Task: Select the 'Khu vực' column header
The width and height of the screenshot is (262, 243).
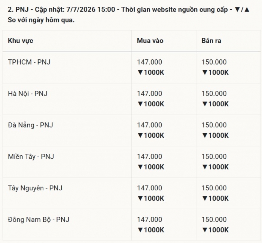Action: [20, 41]
